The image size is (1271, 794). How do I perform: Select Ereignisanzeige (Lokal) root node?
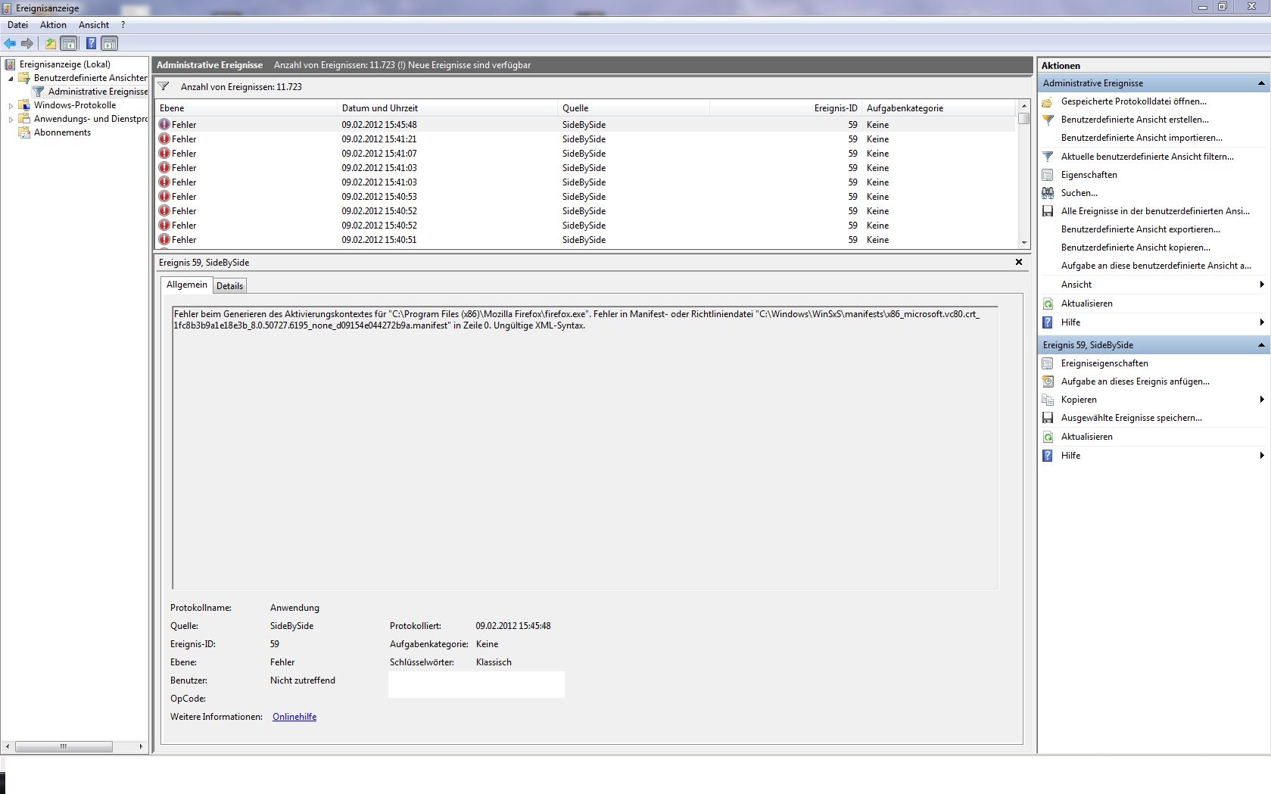[64, 64]
